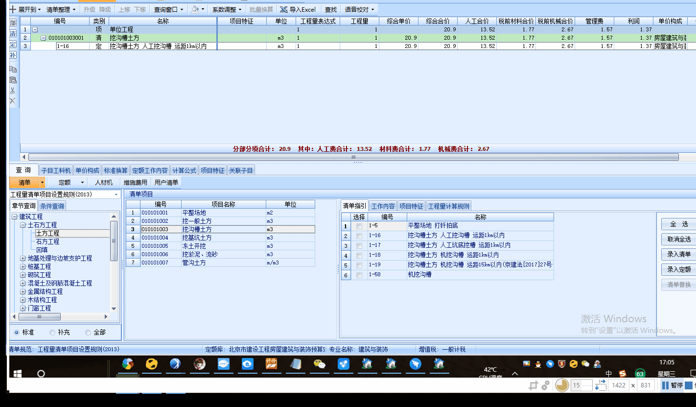Check the box next to 1-58 机挖沟槽
This screenshot has width=696, height=407.
(x=360, y=275)
